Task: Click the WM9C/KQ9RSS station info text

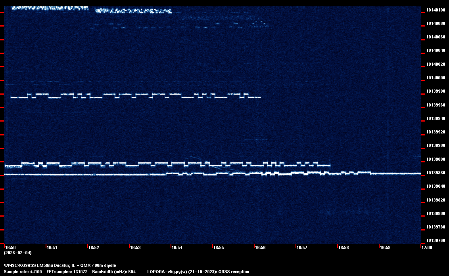Action: pos(60,265)
